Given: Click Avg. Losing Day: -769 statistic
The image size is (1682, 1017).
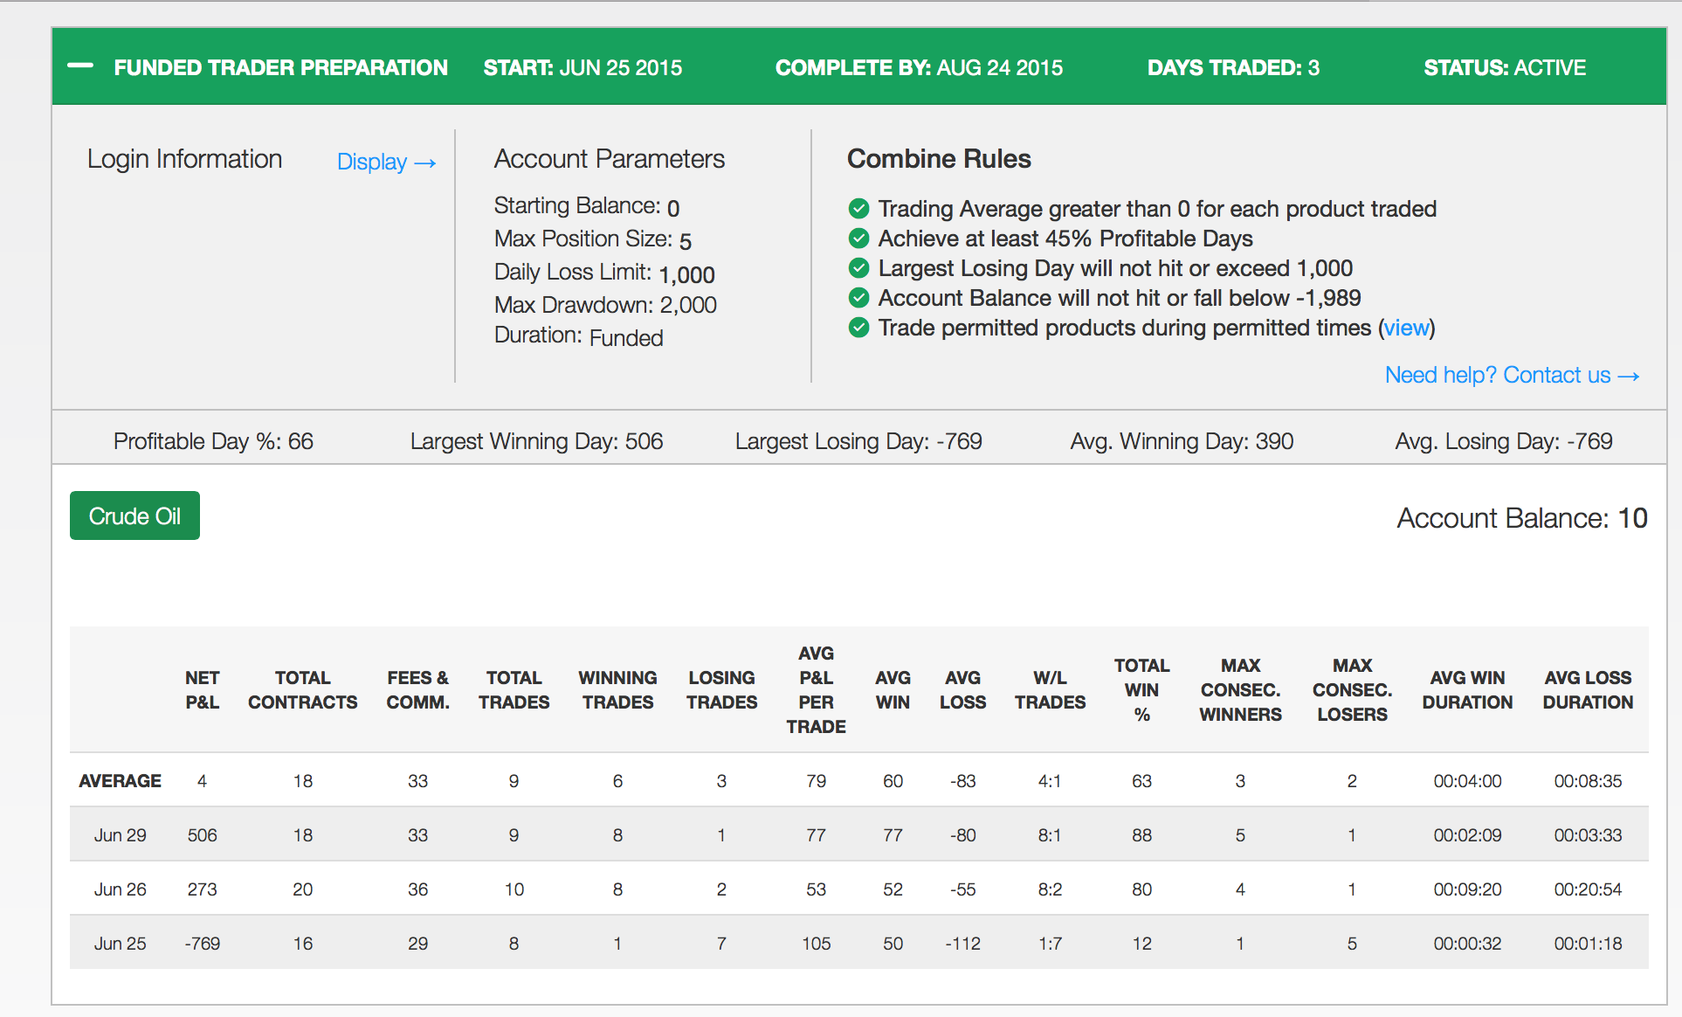Looking at the screenshot, I should (x=1504, y=441).
